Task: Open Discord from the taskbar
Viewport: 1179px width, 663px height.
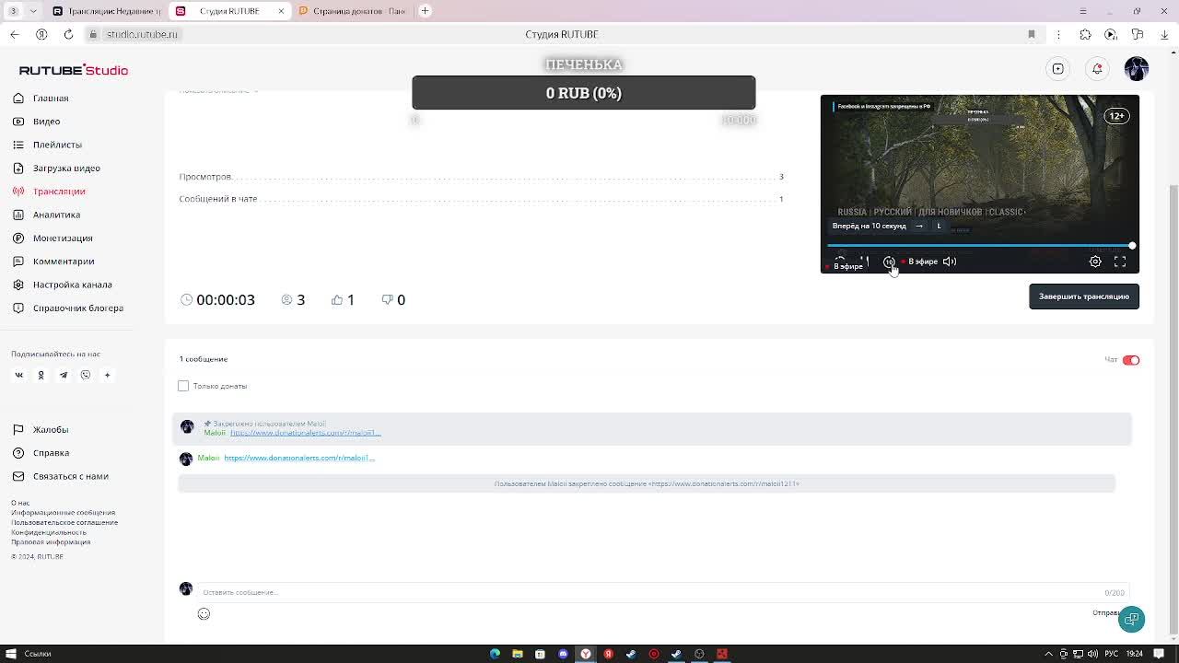Action: [x=563, y=654]
